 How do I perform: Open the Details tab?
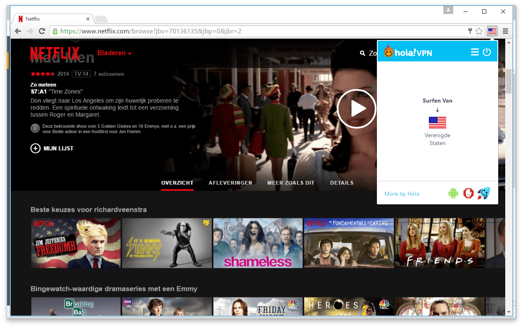pos(342,183)
